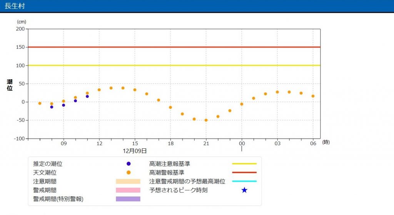The width and height of the screenshot is (394, 215).
Task: Click the 高潮警報基準 legend label
Action: click(x=167, y=173)
